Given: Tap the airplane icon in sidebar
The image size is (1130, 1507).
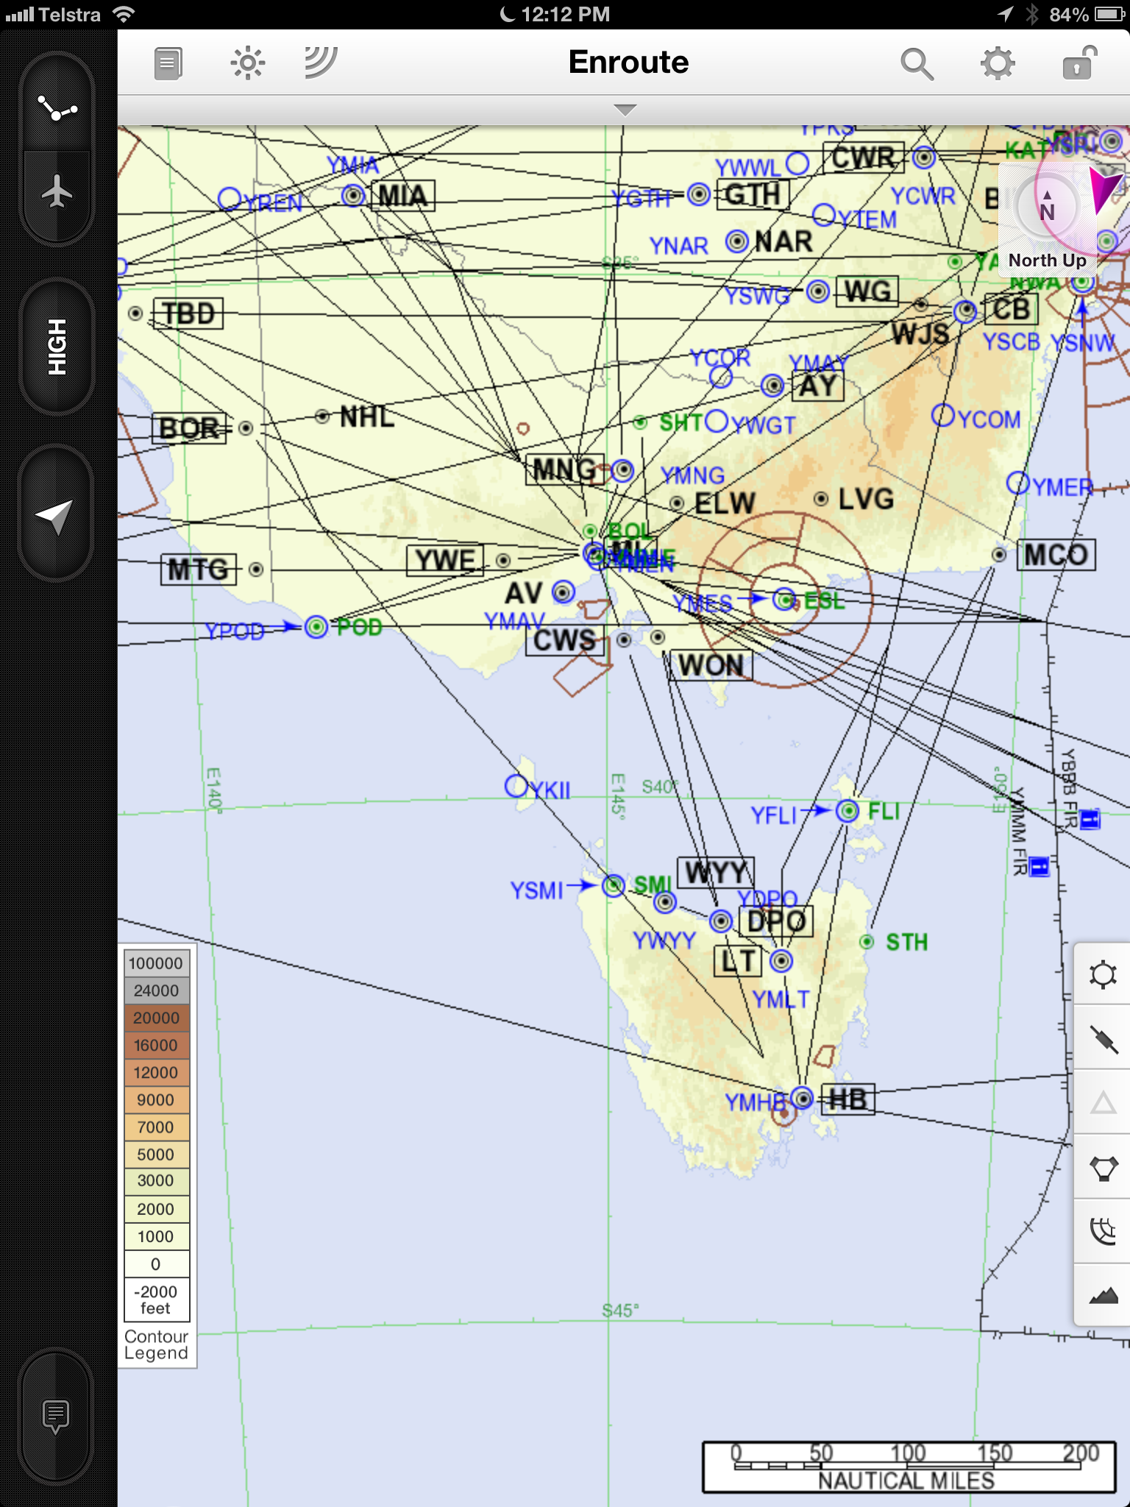Looking at the screenshot, I should [x=57, y=193].
